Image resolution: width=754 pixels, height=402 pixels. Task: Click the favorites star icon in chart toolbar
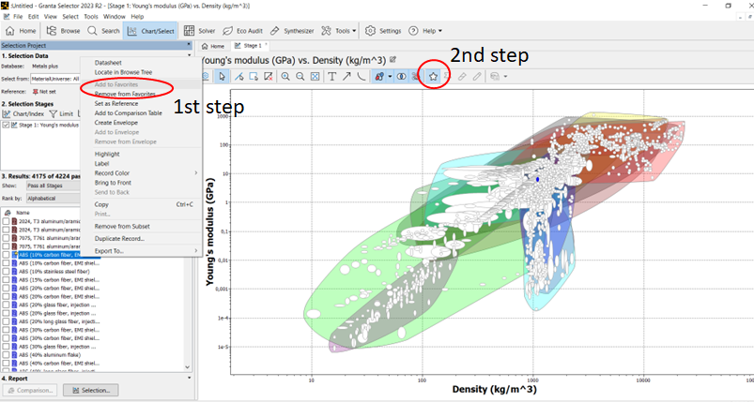433,76
